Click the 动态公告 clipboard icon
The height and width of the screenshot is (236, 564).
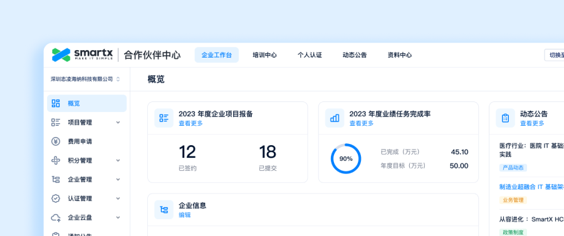505,118
